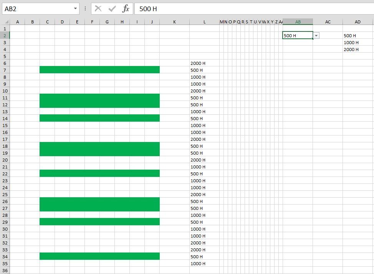This screenshot has height=274, width=374.
Task: Click the green filled cell in row 29
Action: click(x=99, y=221)
